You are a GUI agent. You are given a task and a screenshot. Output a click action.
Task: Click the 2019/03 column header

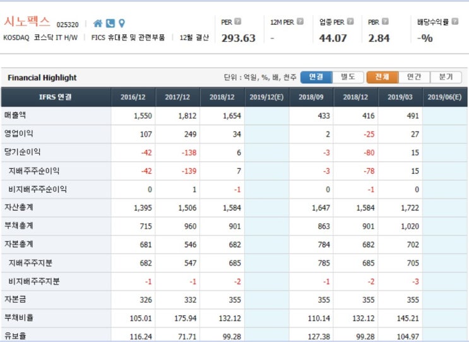(400, 97)
